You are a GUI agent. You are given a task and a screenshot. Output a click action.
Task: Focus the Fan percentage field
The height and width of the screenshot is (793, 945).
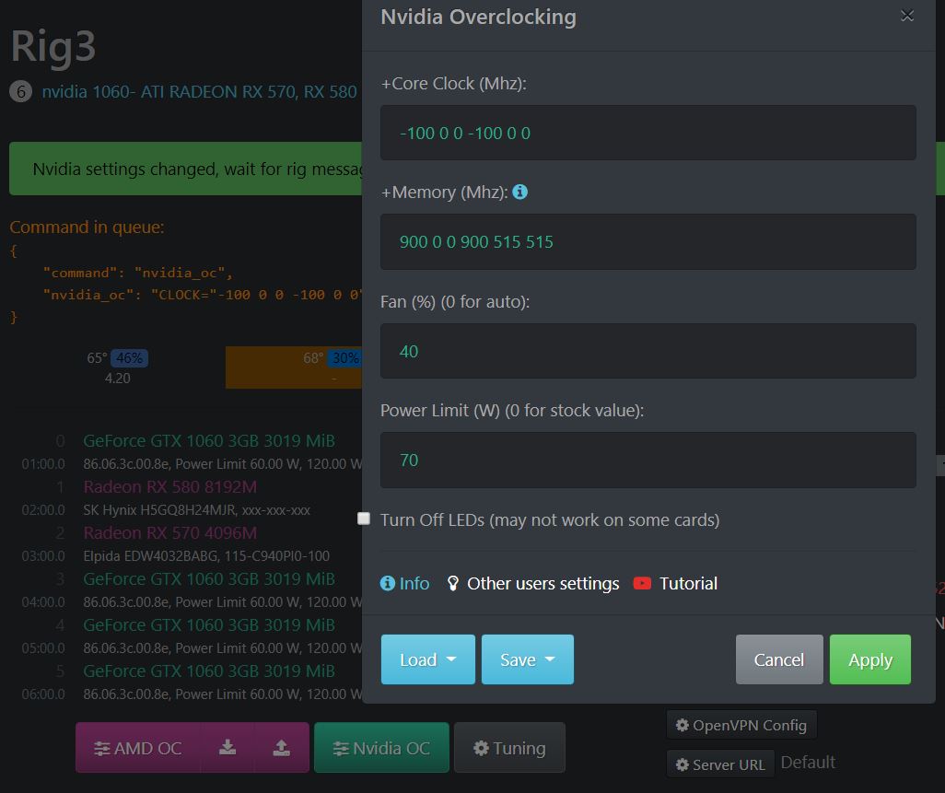(x=647, y=351)
